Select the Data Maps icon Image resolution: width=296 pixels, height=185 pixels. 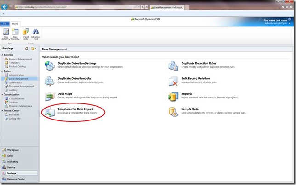coord(49,96)
